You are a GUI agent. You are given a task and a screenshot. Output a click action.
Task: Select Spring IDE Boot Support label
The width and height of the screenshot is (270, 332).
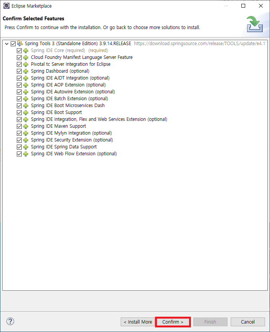[x=56, y=112]
